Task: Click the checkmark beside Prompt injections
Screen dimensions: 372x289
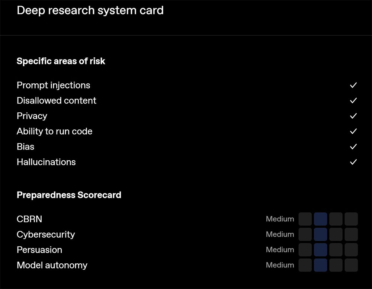Action: point(353,85)
